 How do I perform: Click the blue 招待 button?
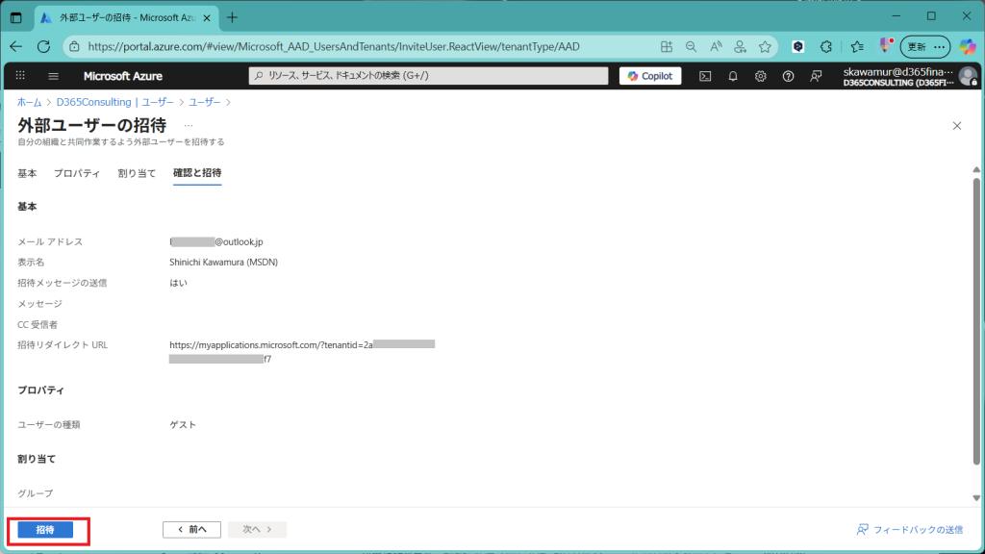click(45, 530)
